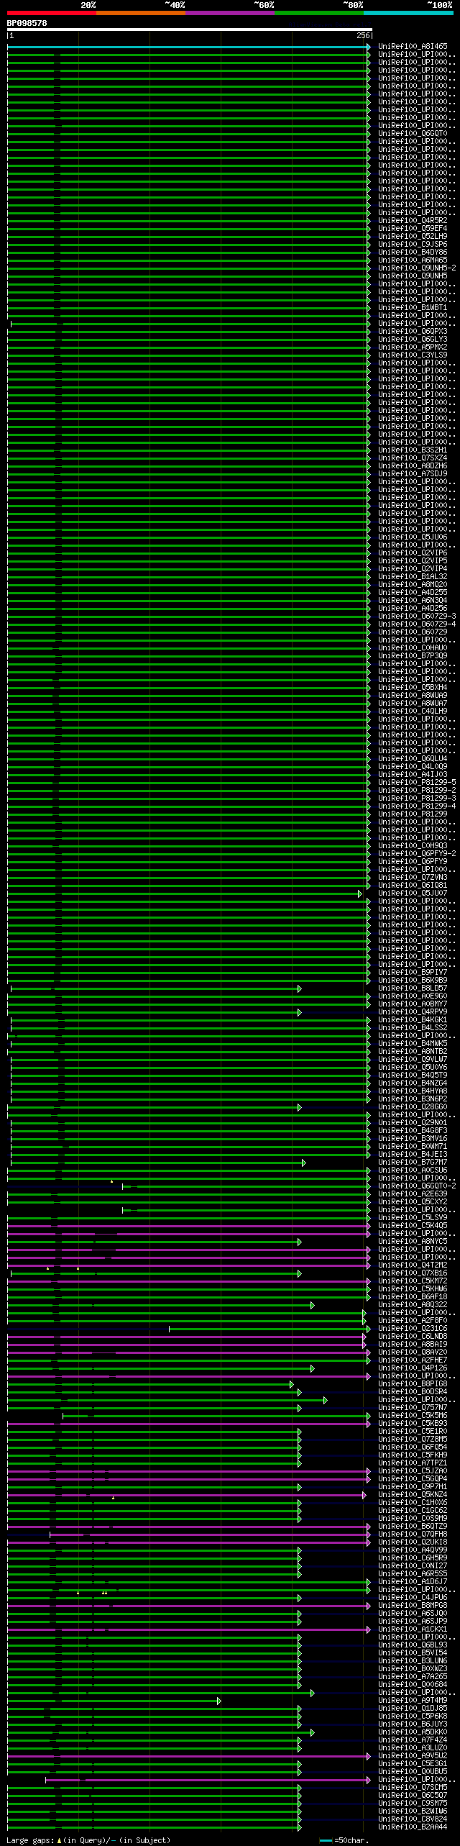Select the UniRef100_A5DKK0 hit
This screenshot has height=1846, width=460.
coord(413,1732)
